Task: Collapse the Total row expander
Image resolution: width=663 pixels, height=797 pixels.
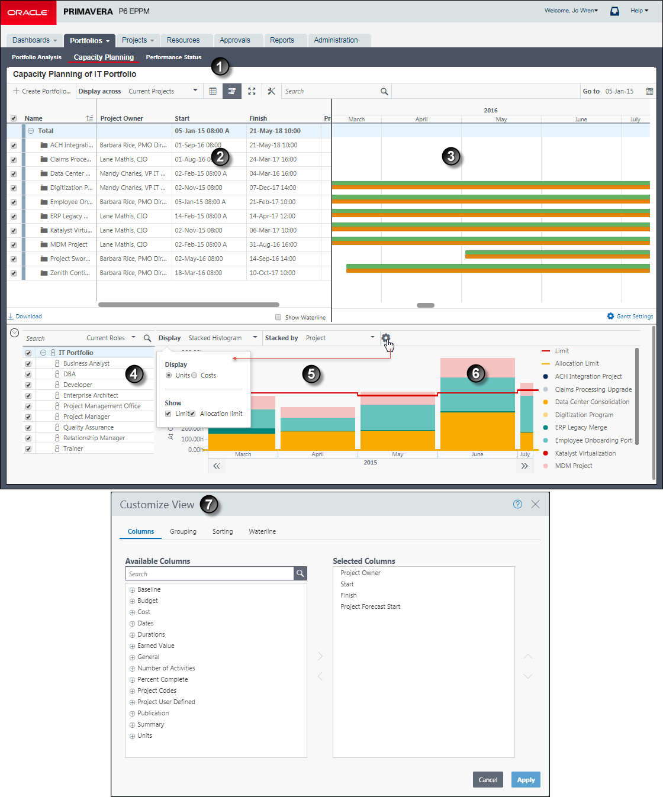Action: (31, 131)
